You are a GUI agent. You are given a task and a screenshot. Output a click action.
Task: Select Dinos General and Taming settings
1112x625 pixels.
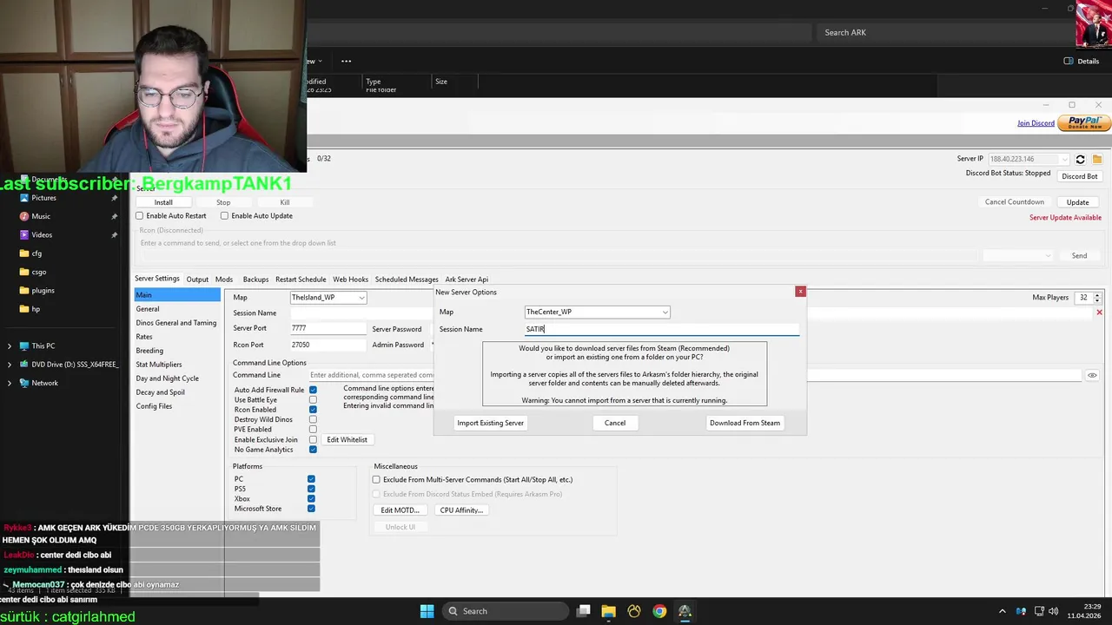(x=176, y=323)
